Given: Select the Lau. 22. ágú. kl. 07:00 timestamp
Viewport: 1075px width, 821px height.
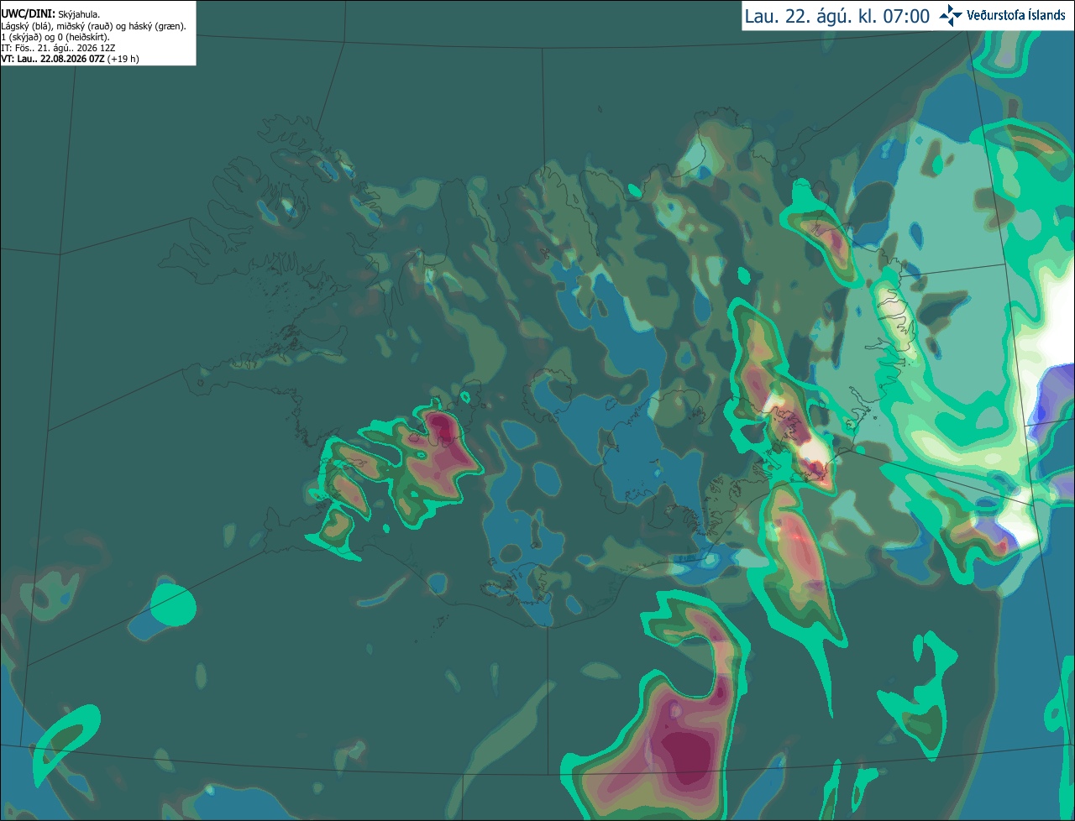Looking at the screenshot, I should click(836, 16).
